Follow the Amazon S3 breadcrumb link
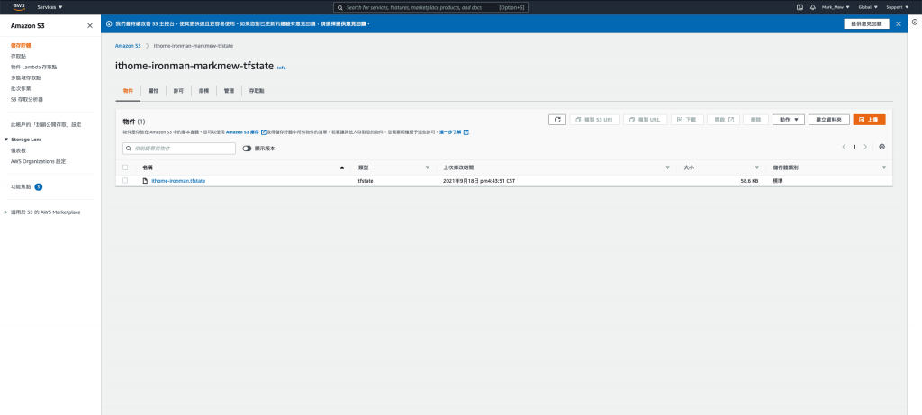Screen dimensions: 922x415 click(x=128, y=45)
